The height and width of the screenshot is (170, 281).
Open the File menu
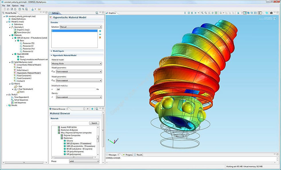click(3, 6)
